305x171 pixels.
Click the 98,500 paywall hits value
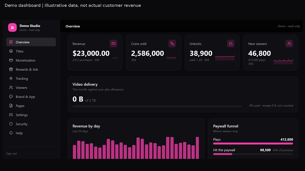click(265, 150)
